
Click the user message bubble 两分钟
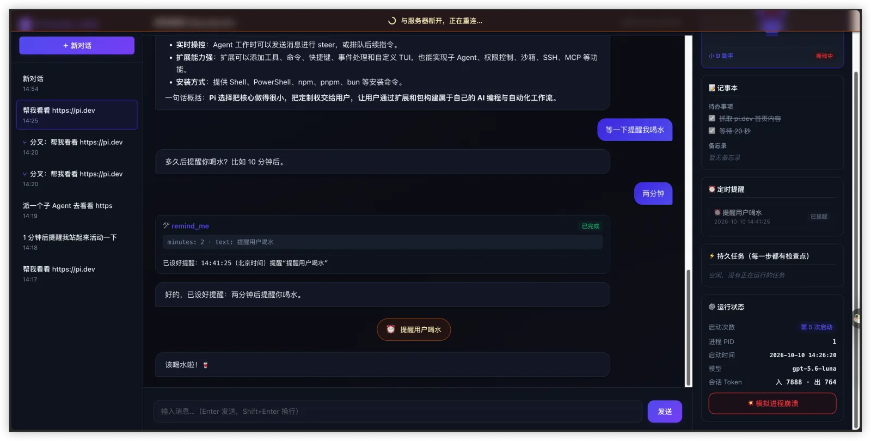653,193
